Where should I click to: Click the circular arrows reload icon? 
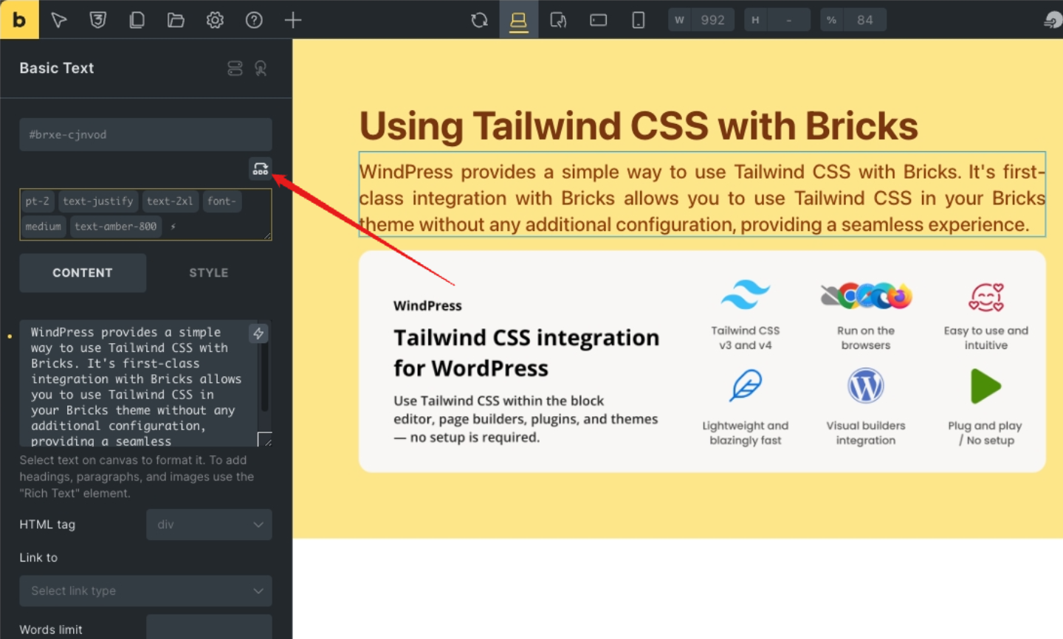point(480,20)
